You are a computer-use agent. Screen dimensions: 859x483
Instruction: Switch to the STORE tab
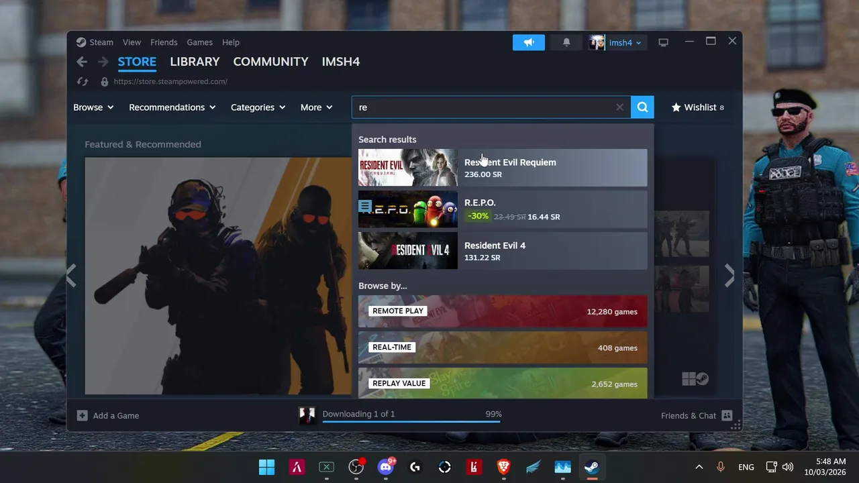137,62
